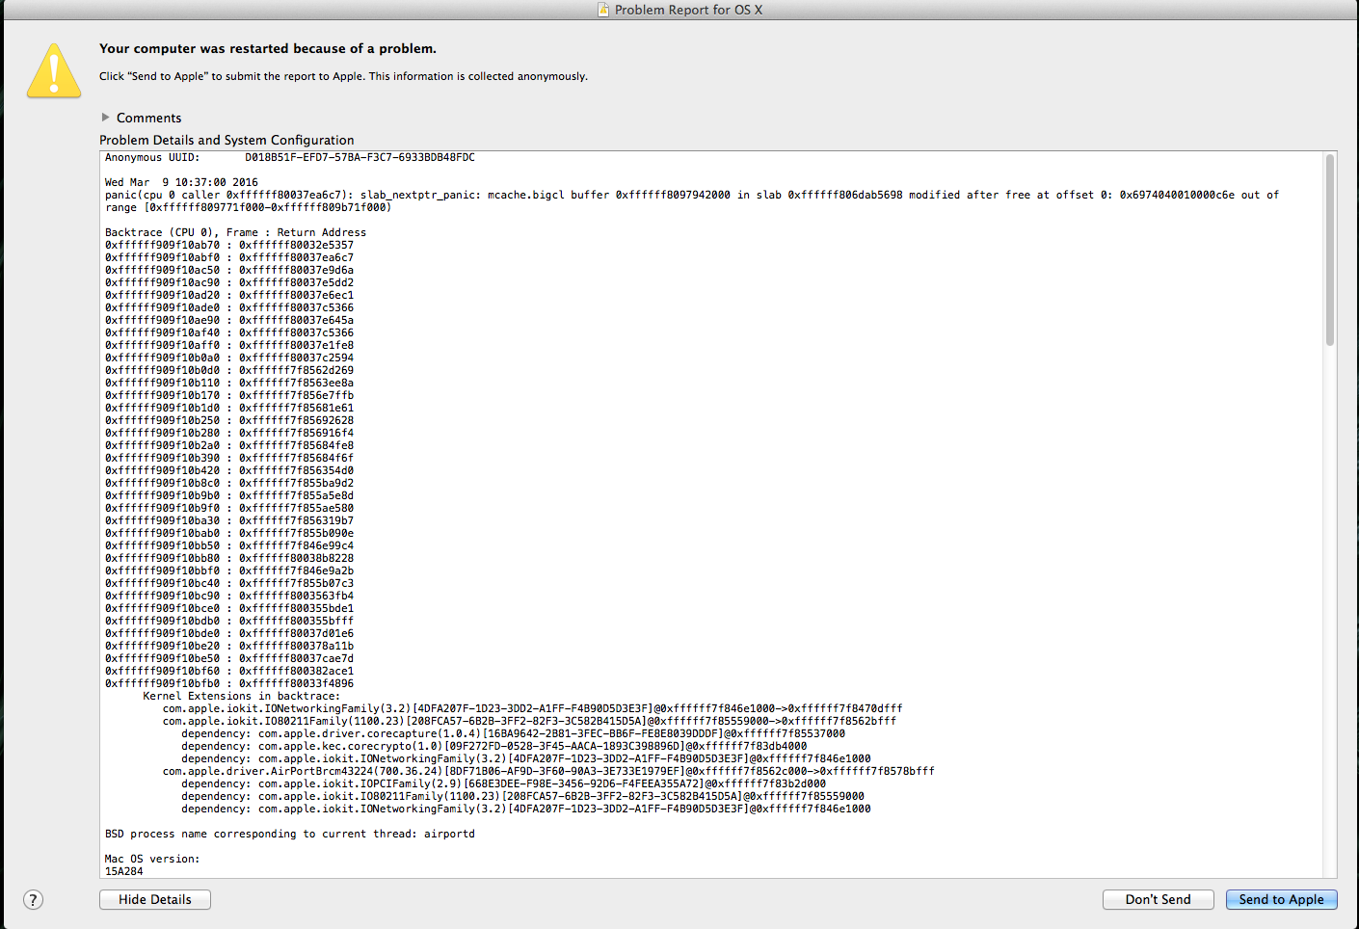The width and height of the screenshot is (1359, 929).
Task: Click the backtrace row starting 0xffffff909f10b0d0
Action: 229,370
